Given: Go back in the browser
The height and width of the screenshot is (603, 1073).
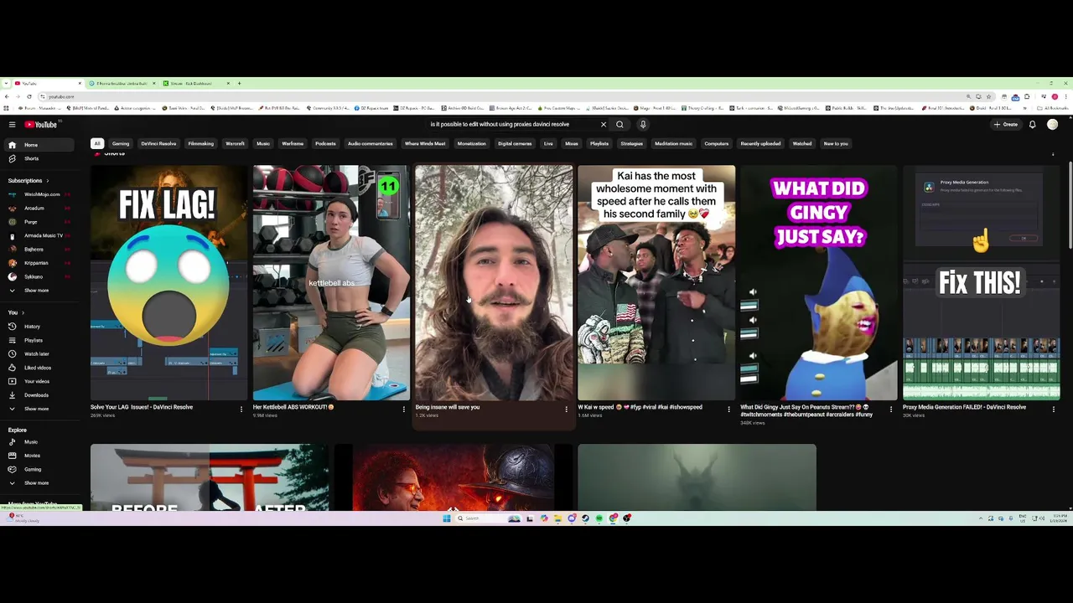Looking at the screenshot, I should tap(7, 96).
